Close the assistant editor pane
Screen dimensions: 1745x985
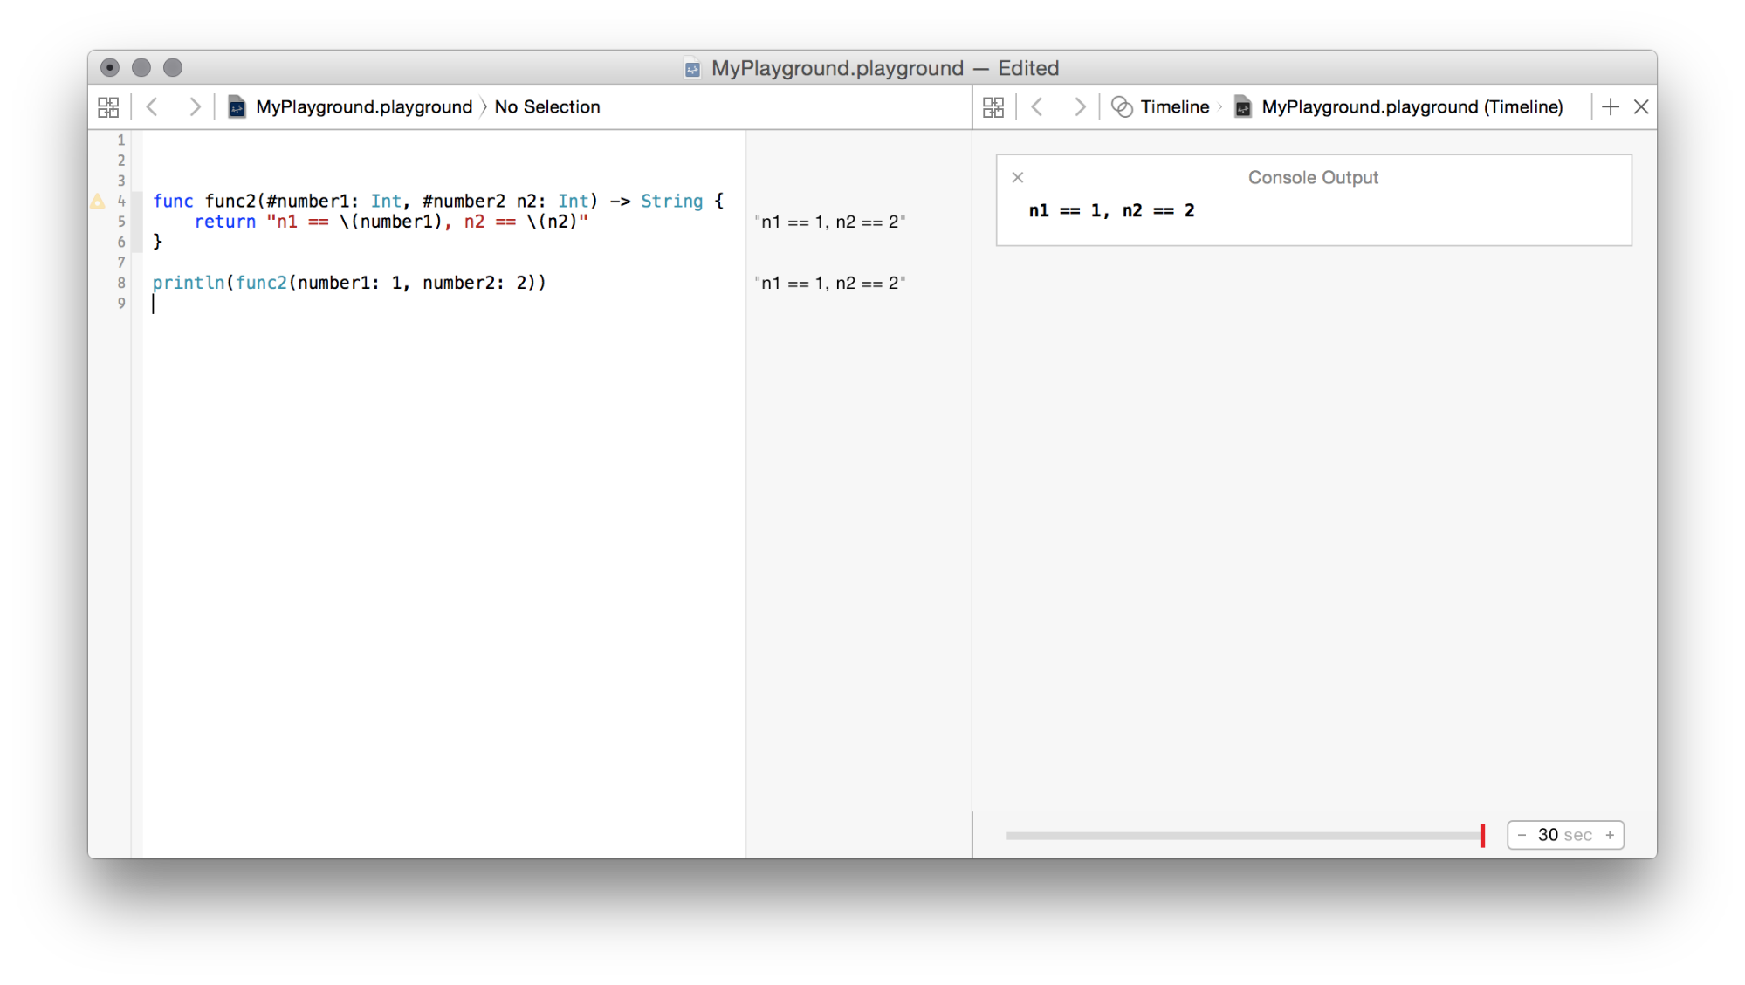click(x=1641, y=107)
